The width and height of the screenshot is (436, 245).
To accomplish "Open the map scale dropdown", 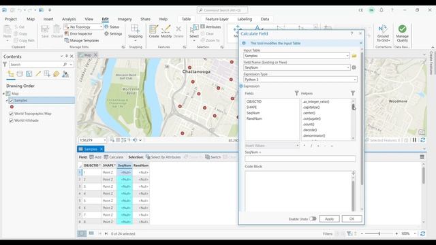I will point(104,140).
